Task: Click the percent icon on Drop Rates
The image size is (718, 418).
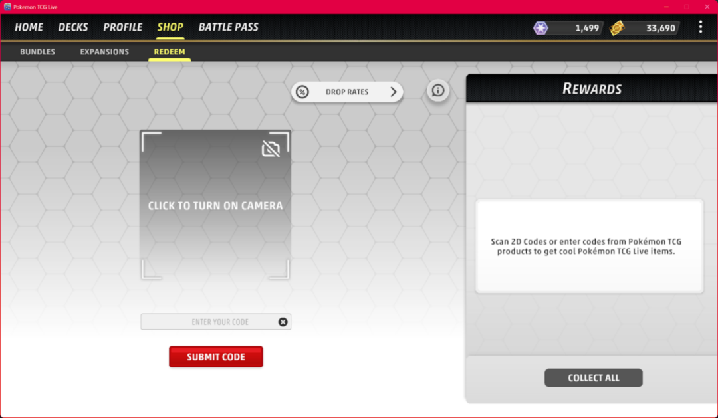Action: (x=302, y=92)
